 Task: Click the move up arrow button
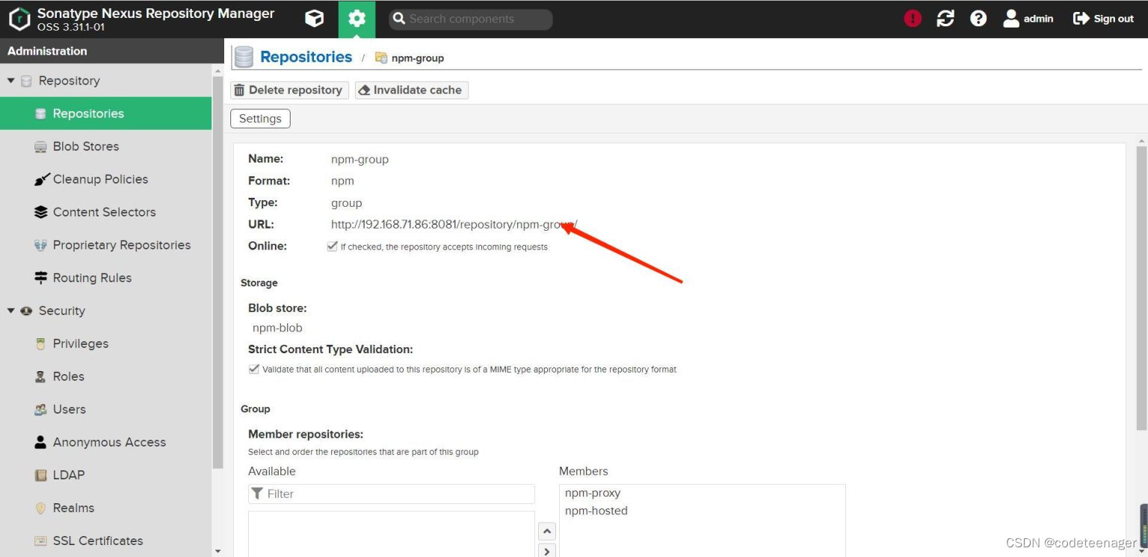pyautogui.click(x=547, y=532)
